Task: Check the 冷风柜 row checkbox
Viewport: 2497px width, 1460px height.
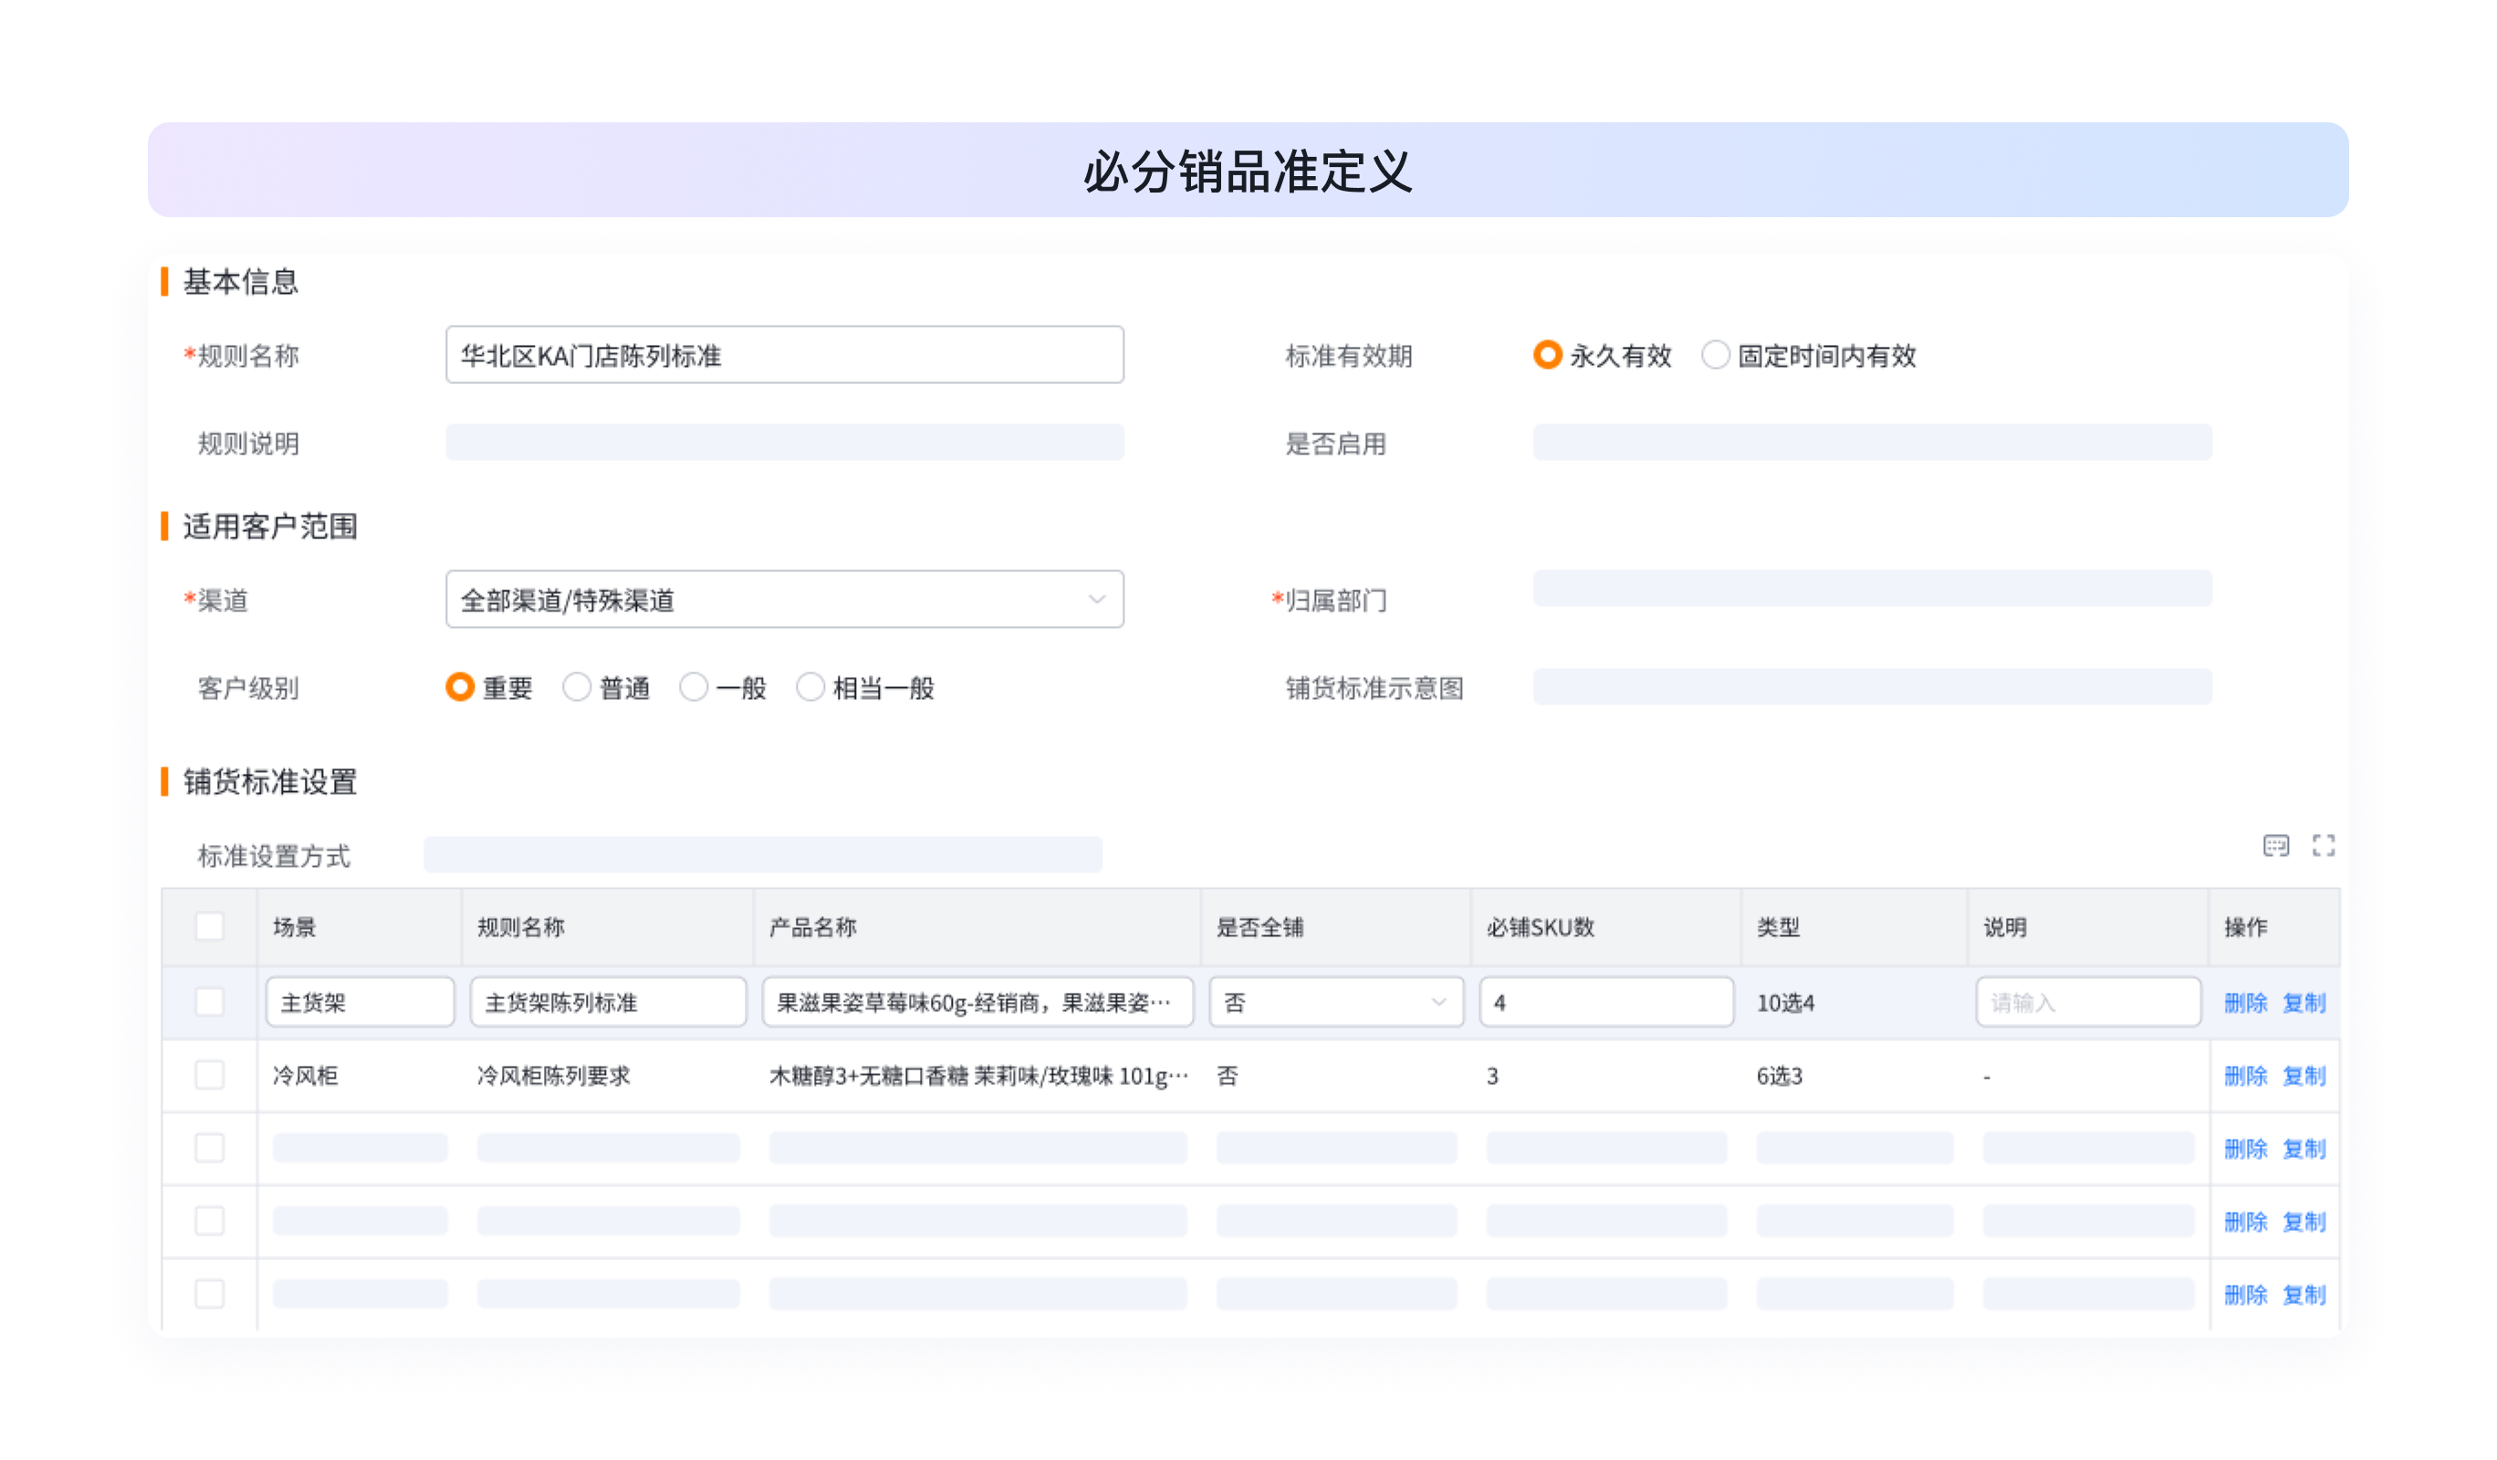Action: pos(209,1075)
